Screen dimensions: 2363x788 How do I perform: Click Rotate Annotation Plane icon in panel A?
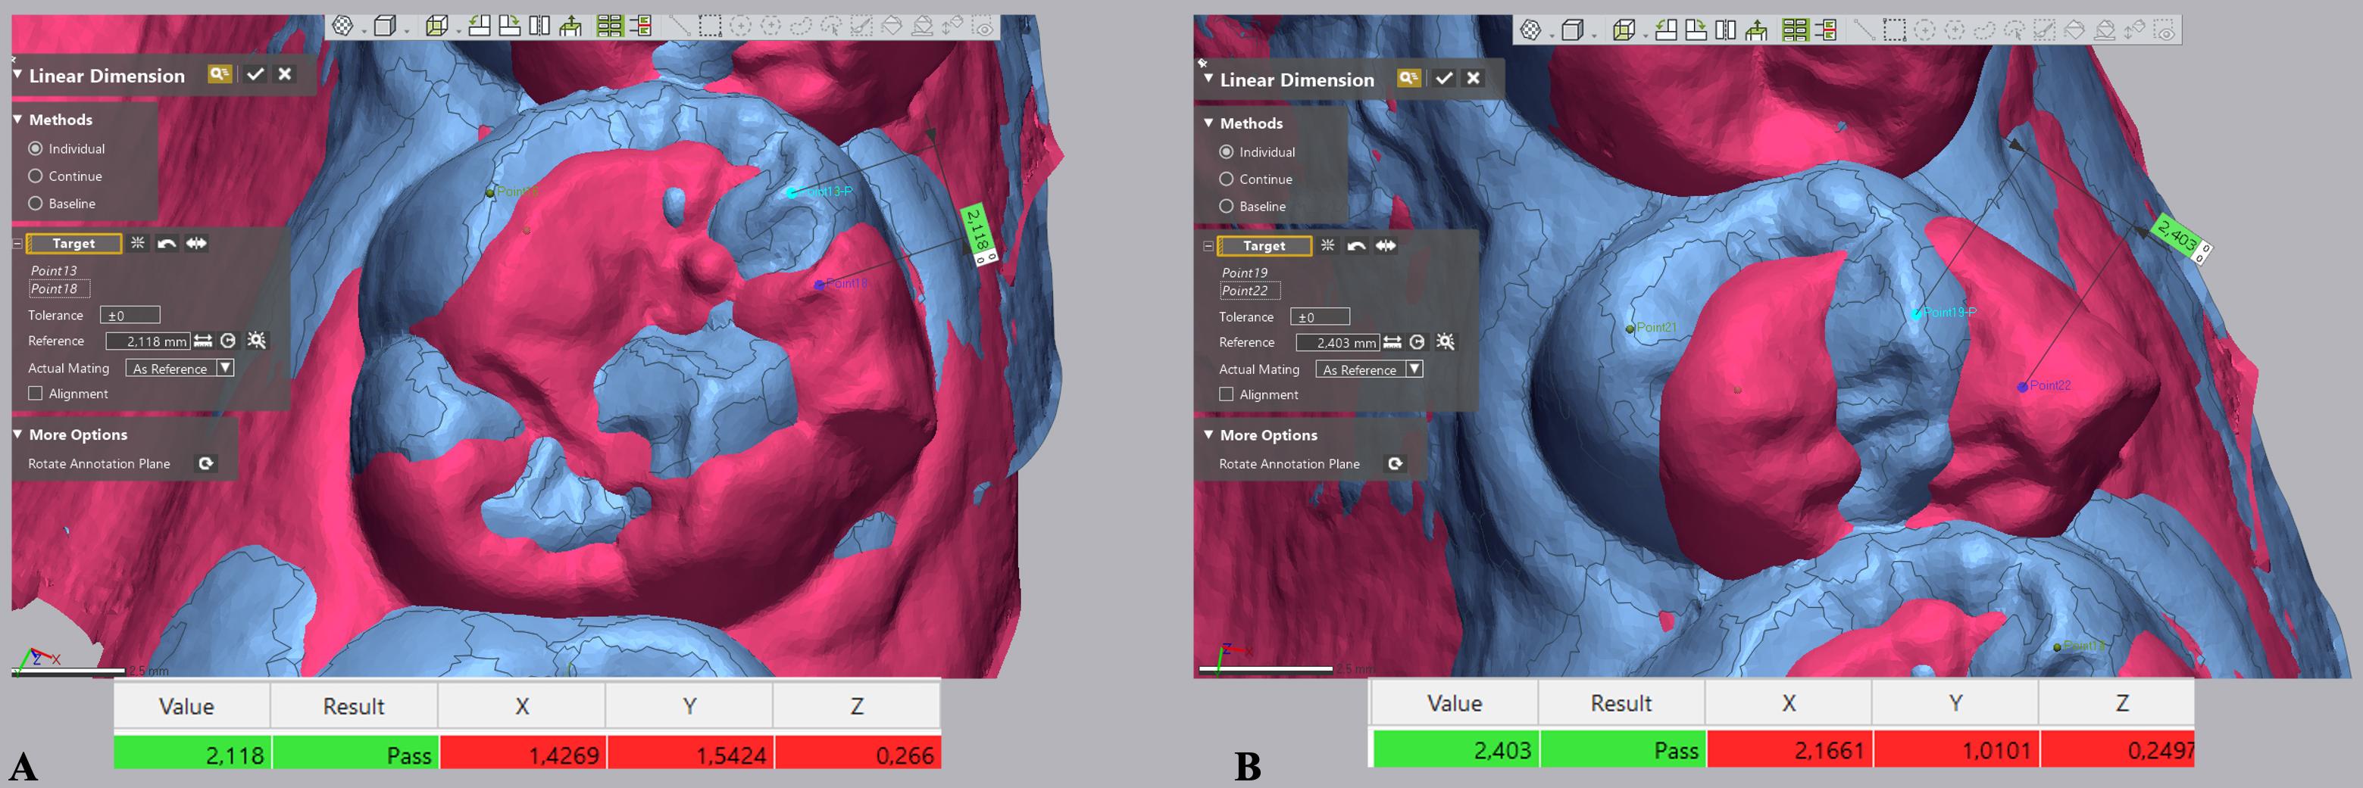(x=206, y=463)
